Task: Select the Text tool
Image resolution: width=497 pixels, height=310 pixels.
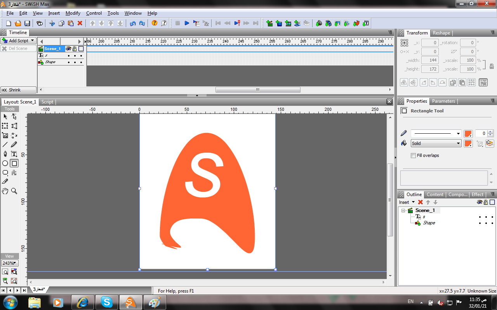Action: point(14,154)
